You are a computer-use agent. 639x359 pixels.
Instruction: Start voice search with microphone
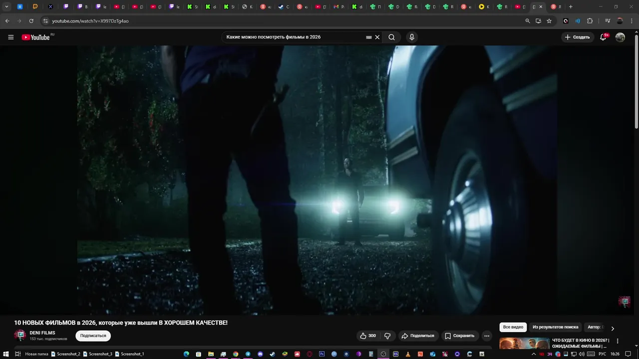click(412, 37)
